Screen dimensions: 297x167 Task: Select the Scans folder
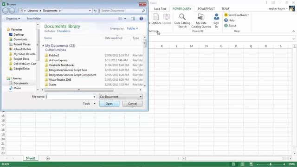(52, 84)
